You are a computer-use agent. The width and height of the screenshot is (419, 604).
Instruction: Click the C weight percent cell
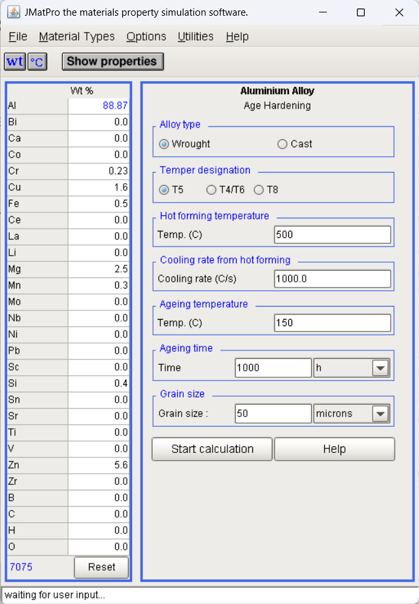pos(99,514)
